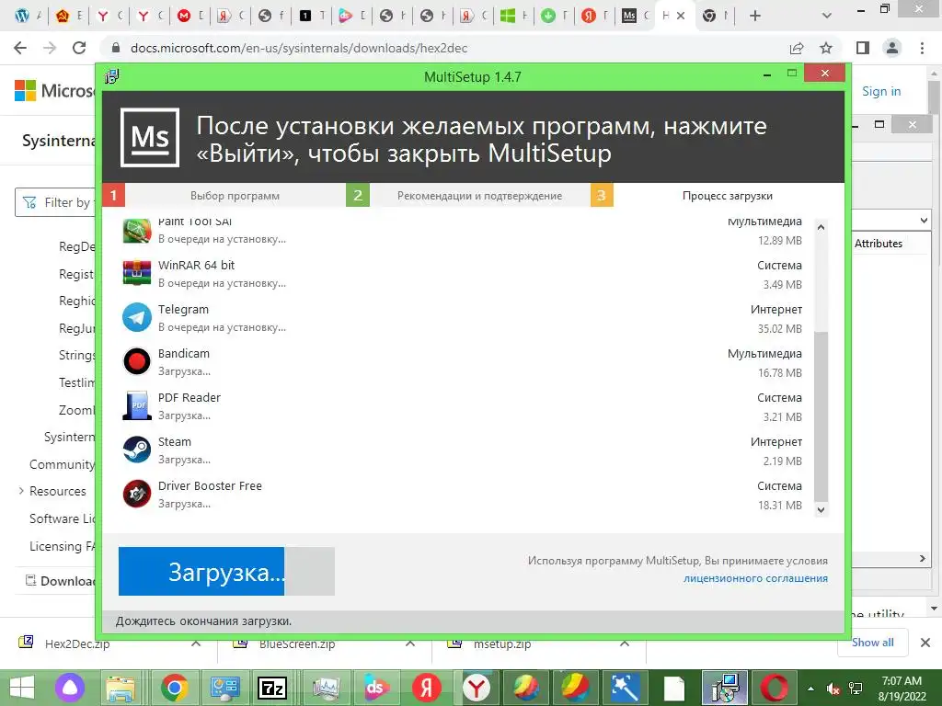The height and width of the screenshot is (706, 942).
Task: Bookmark this page with the star icon
Action: (x=826, y=48)
